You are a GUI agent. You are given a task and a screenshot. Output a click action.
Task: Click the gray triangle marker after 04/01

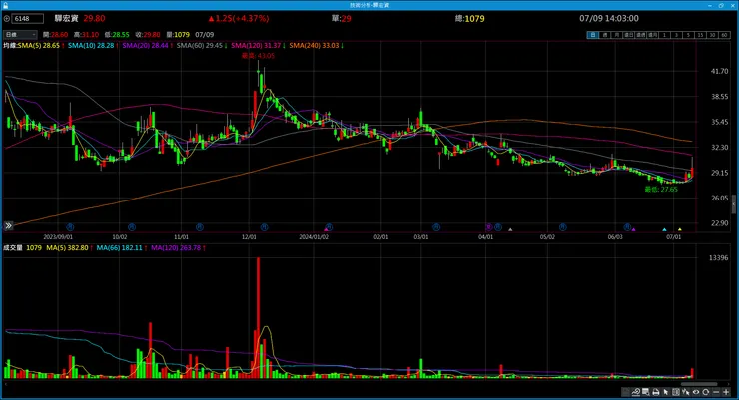(x=510, y=229)
